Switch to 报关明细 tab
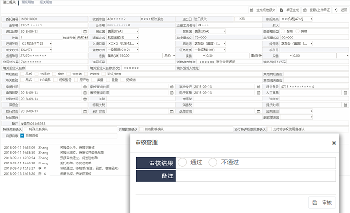 46,2
